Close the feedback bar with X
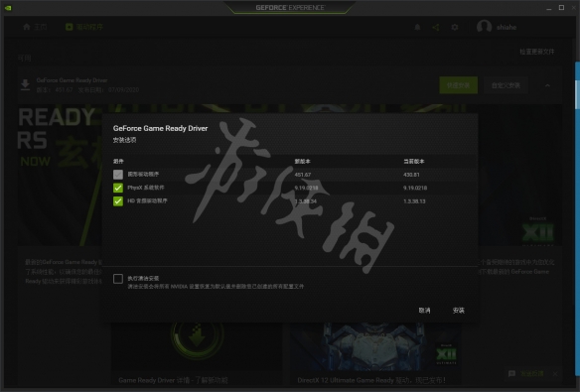Viewport: 580px width, 392px height. 555,374
